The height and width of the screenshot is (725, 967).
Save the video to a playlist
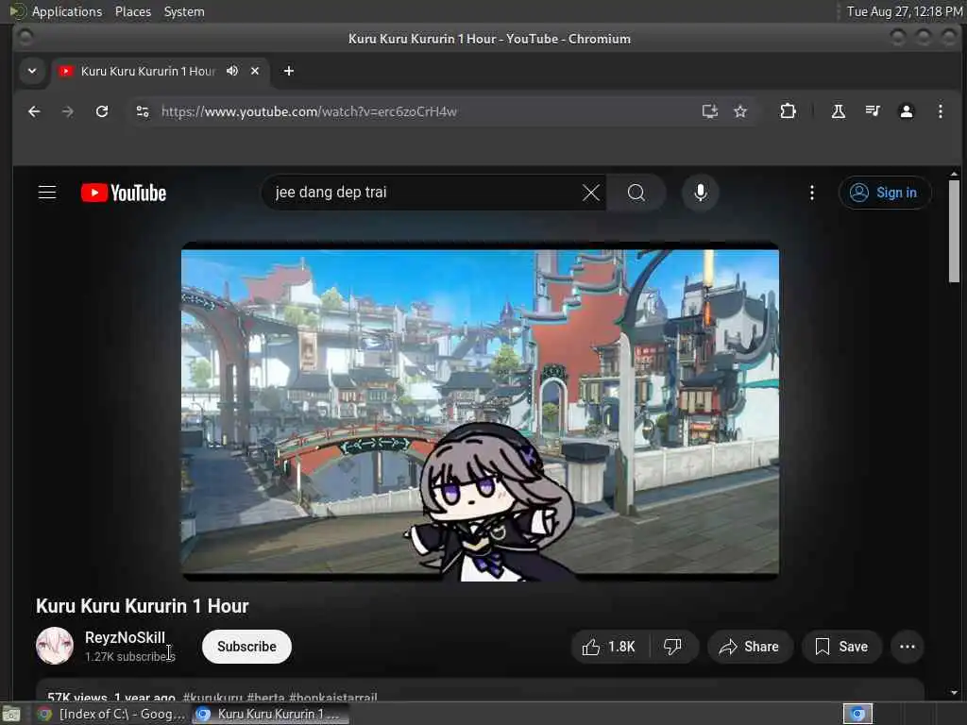pyautogui.click(x=841, y=647)
